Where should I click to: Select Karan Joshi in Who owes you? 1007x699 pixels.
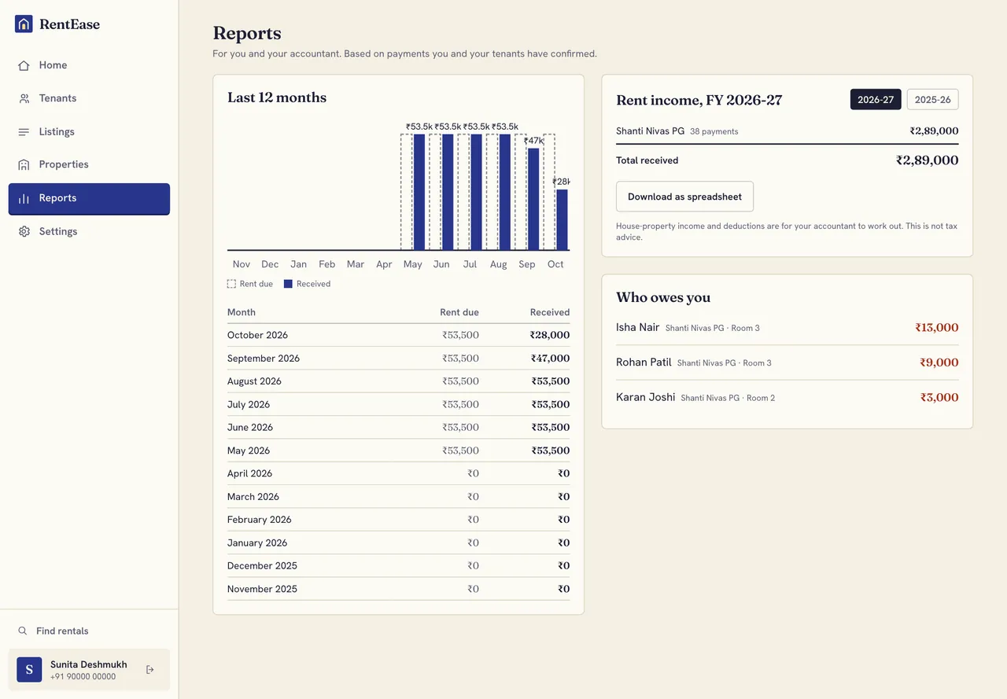(x=787, y=398)
